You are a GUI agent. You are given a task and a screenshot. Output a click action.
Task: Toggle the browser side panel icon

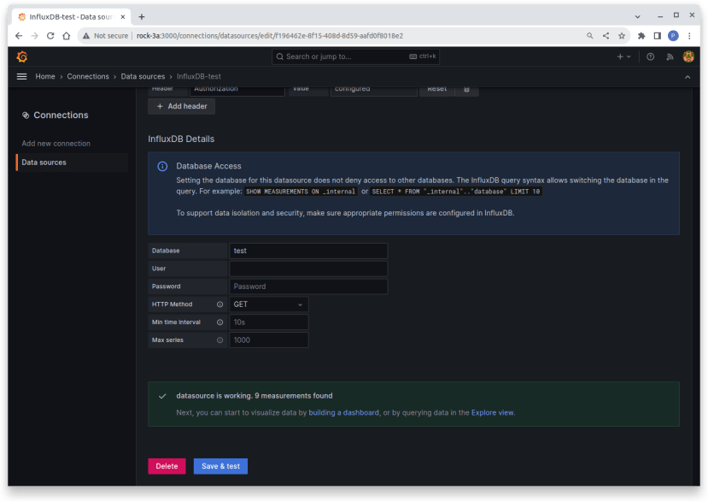tap(658, 36)
